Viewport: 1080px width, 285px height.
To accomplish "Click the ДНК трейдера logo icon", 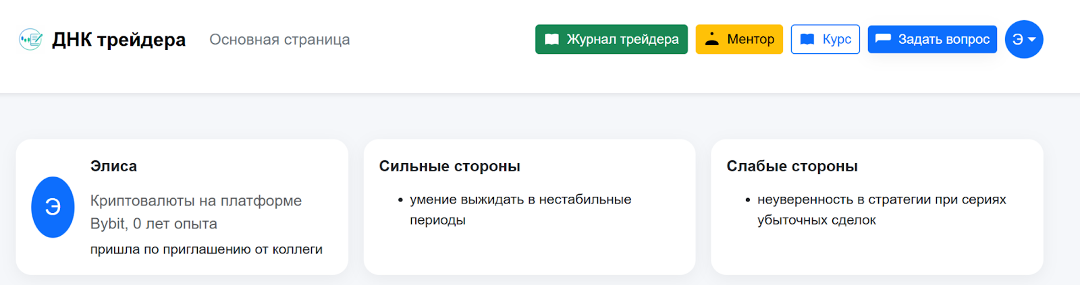I will click(30, 40).
